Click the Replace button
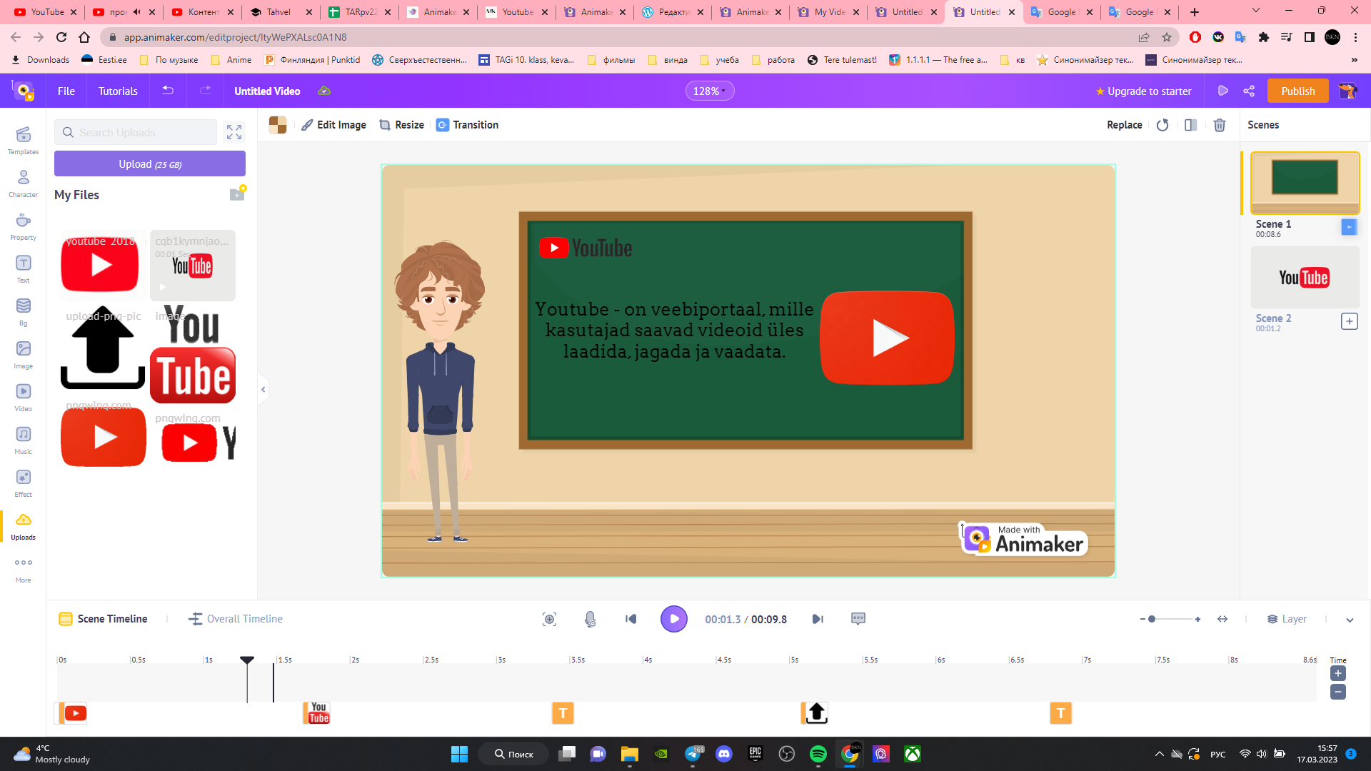Screen dimensions: 1371x771 pos(1124,125)
